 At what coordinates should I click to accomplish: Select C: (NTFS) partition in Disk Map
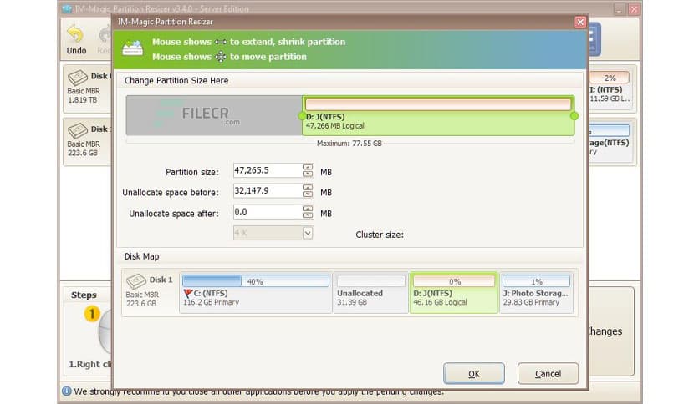tap(256, 293)
